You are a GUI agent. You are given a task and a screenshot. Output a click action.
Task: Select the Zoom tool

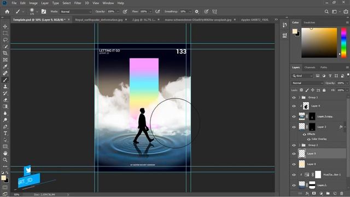tap(5, 160)
